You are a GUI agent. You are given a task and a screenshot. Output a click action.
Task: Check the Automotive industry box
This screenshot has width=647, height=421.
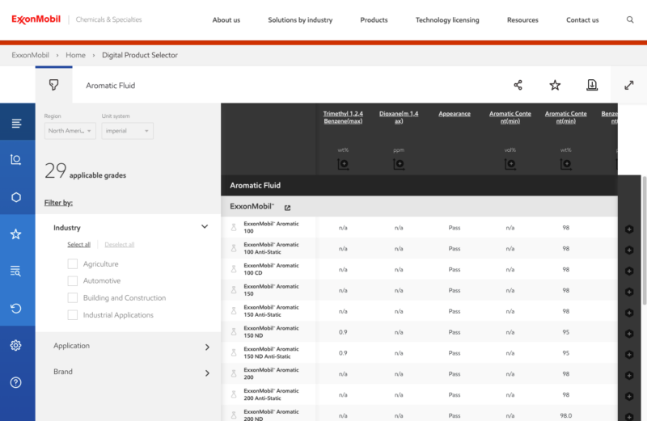click(x=73, y=281)
